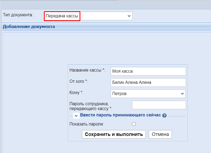Click the Кому label text
Screen dimensions: 211x153
(76, 92)
